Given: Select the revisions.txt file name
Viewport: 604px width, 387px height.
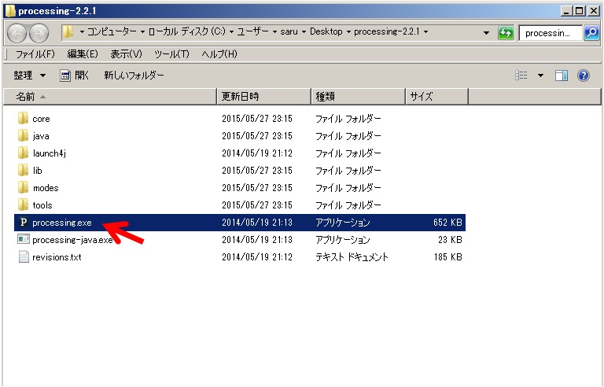Looking at the screenshot, I should (x=57, y=257).
